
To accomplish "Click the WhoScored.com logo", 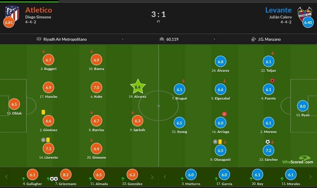I will (x=298, y=161).
